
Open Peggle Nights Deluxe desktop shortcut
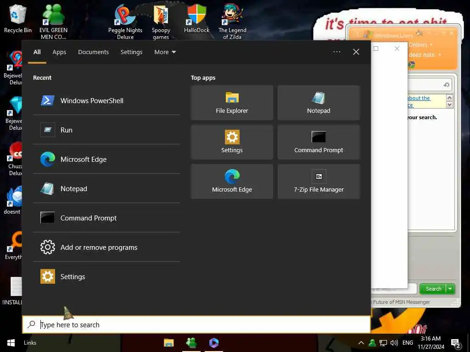point(125,22)
